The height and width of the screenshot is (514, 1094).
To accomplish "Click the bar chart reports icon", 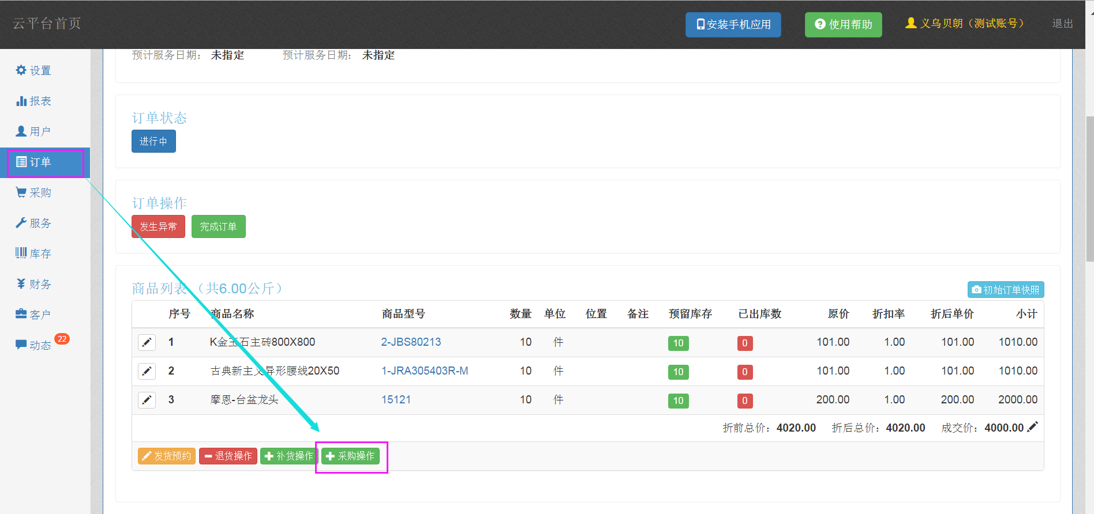I will coord(21,101).
